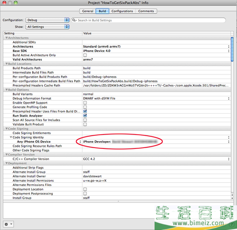
Task: Select Code Signing Entitlements row
Action: click(117, 133)
